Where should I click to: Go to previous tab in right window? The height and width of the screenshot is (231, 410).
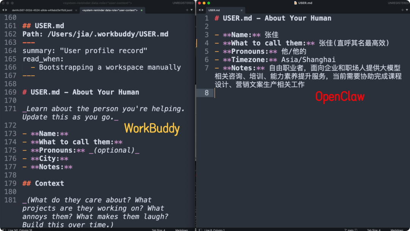coord(200,10)
